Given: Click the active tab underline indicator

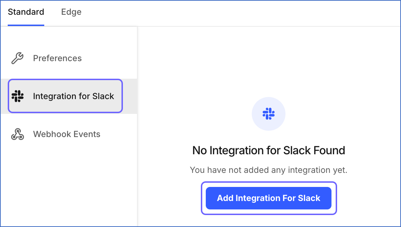Looking at the screenshot, I should pyautogui.click(x=26, y=25).
